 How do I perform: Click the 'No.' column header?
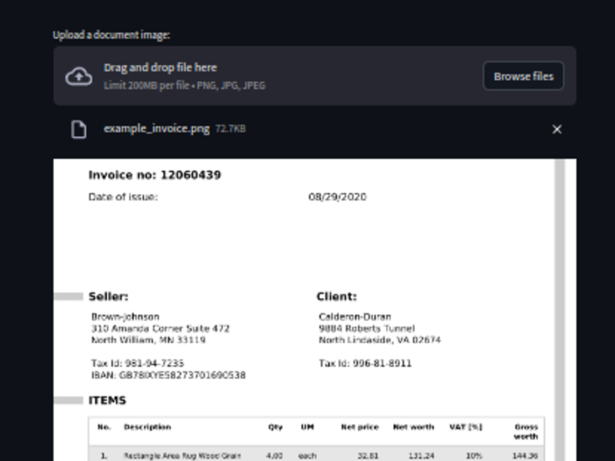pos(104,427)
